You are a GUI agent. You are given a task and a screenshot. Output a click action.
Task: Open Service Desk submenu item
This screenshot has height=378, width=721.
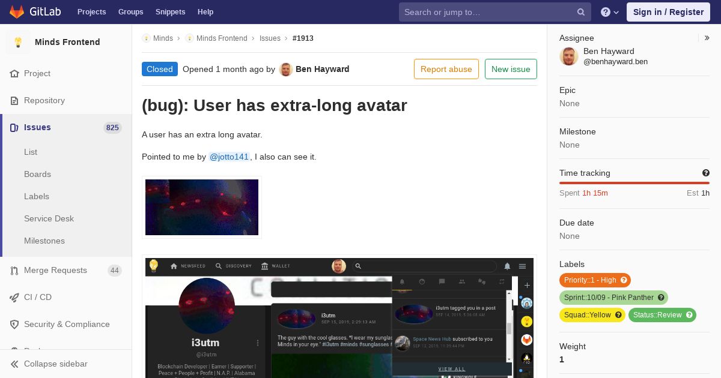point(49,218)
